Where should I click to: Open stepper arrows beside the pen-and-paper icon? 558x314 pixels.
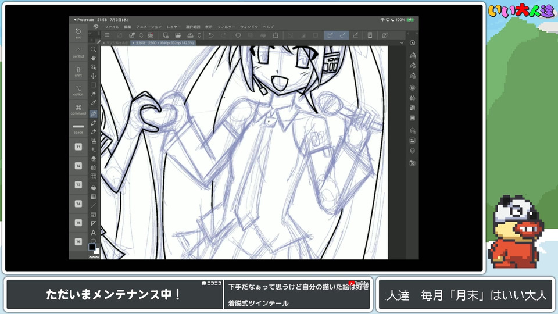pyautogui.click(x=141, y=35)
